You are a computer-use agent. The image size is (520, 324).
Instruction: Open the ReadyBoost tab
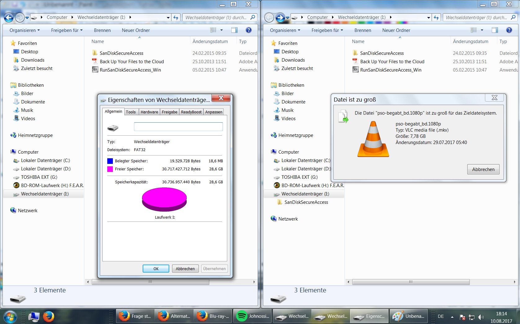[x=191, y=112]
